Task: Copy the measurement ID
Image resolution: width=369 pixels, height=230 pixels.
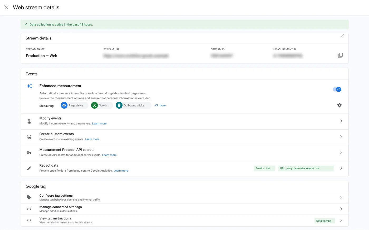Action: (x=341, y=55)
